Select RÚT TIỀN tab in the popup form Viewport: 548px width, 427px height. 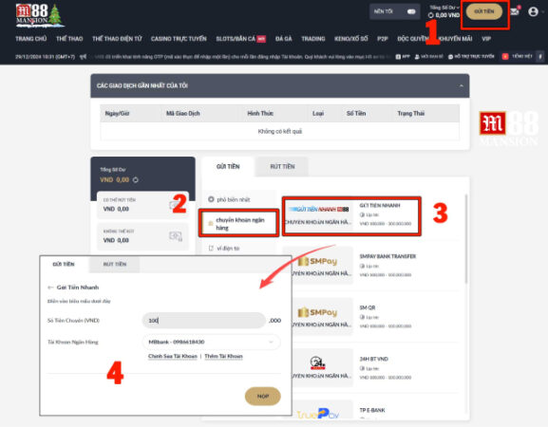tap(115, 264)
